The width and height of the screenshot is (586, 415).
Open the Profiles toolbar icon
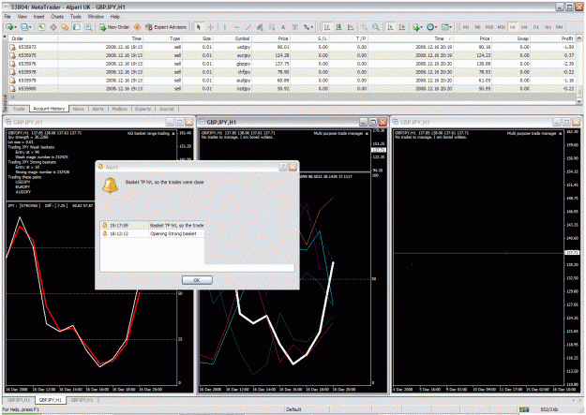[24, 27]
